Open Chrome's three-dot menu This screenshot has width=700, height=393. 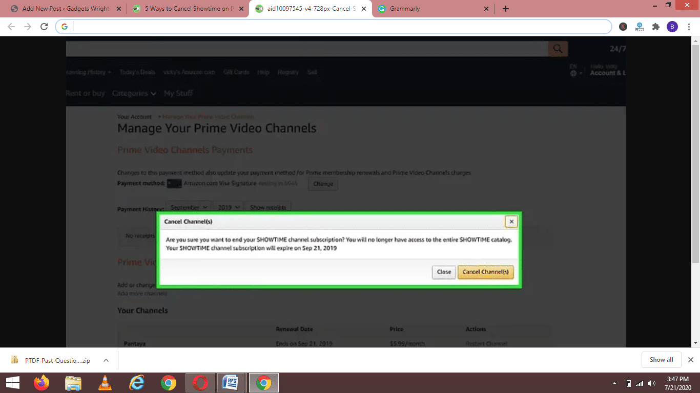[688, 27]
